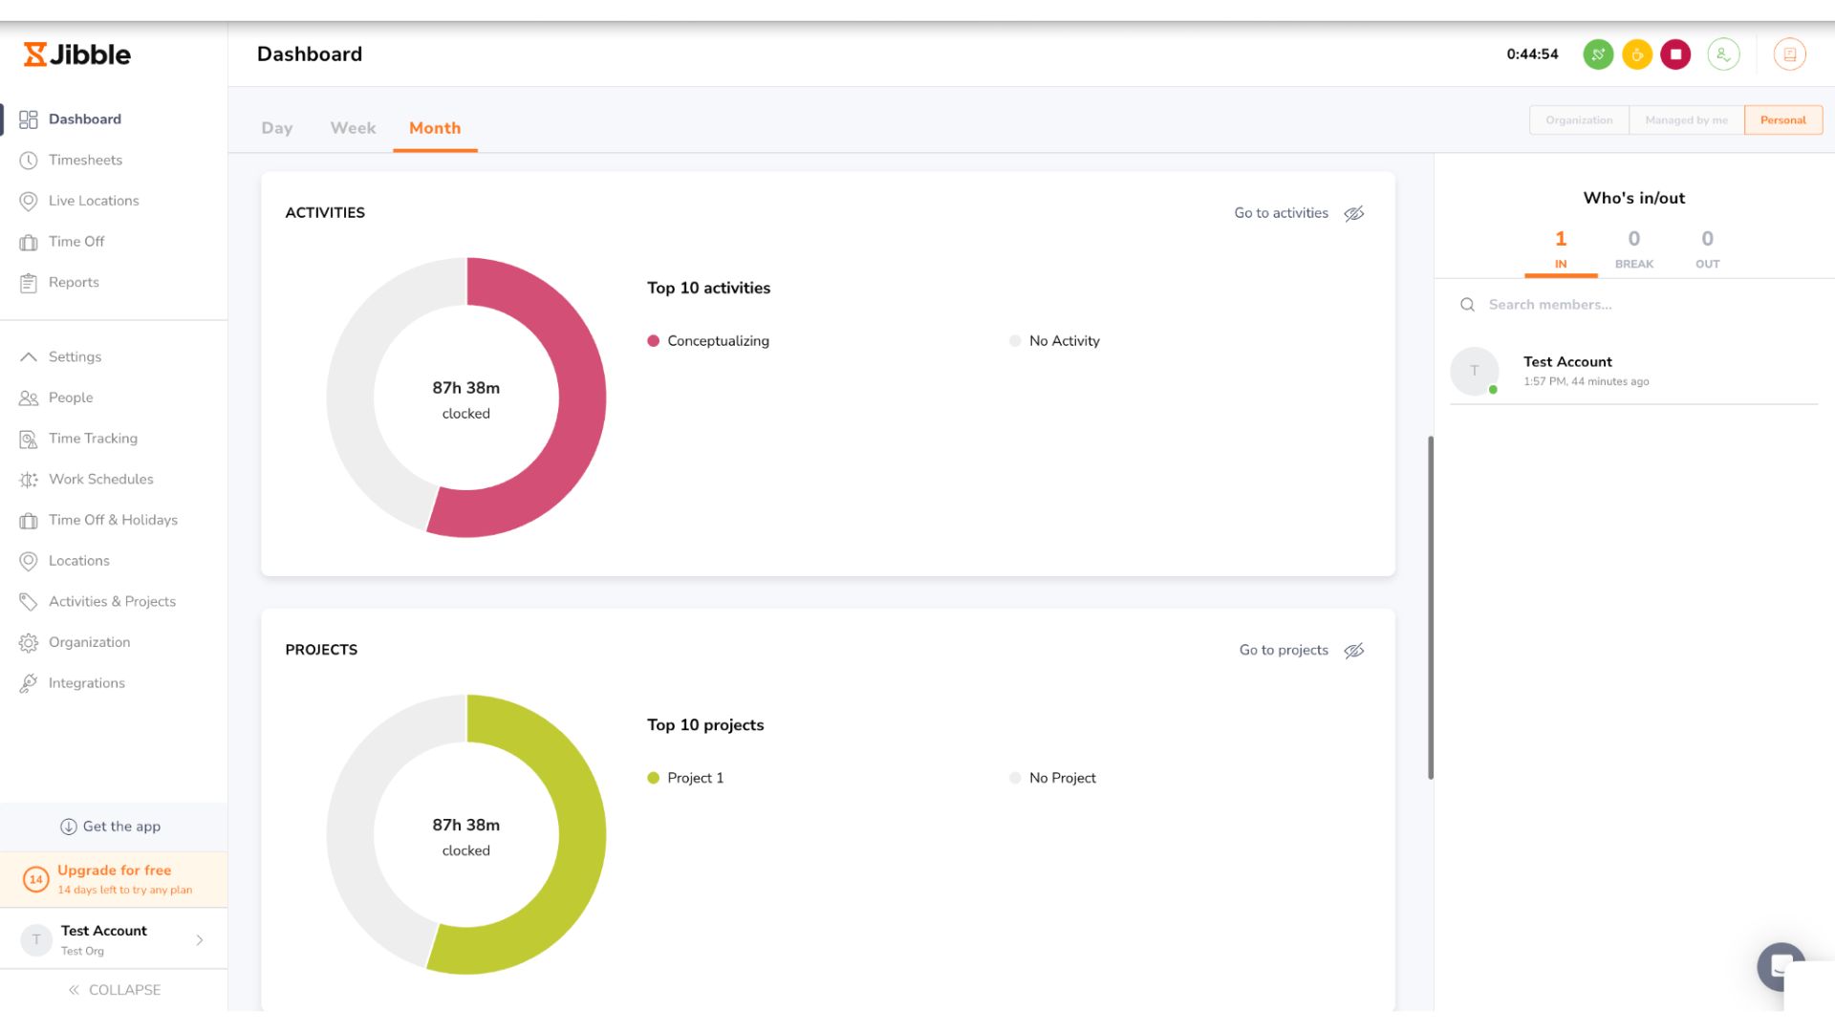Click the red stop timer icon
Viewport: 1835px width, 1032px height.
(1675, 54)
